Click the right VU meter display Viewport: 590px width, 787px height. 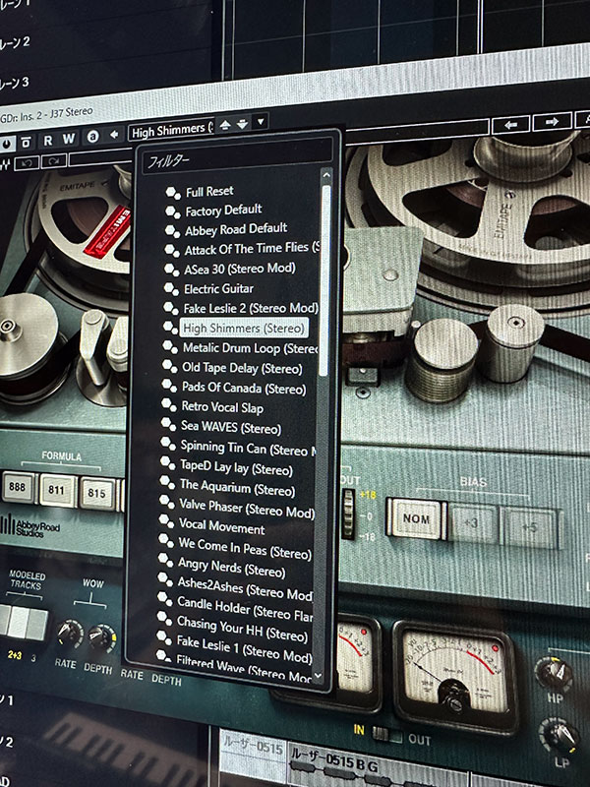click(454, 676)
